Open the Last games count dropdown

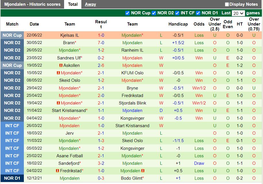coord(238,13)
